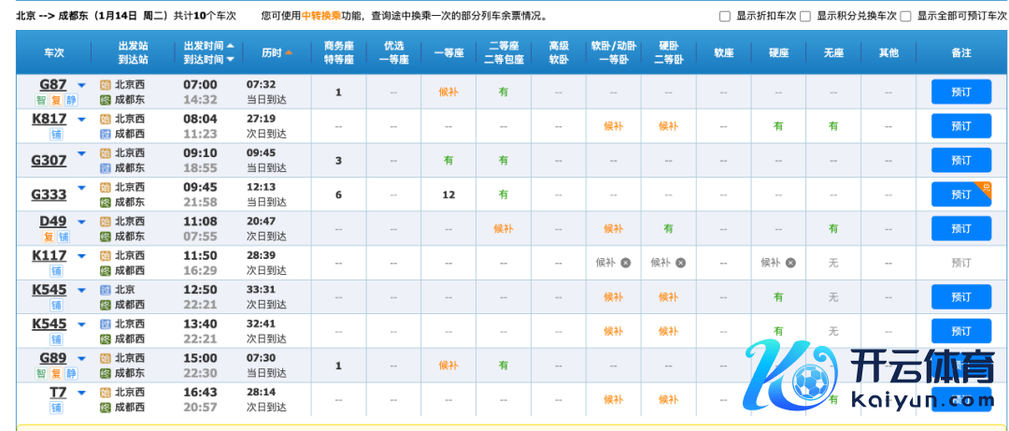Check 显示全部可预订车次 option
This screenshot has width=1009, height=431.
pyautogui.click(x=905, y=16)
